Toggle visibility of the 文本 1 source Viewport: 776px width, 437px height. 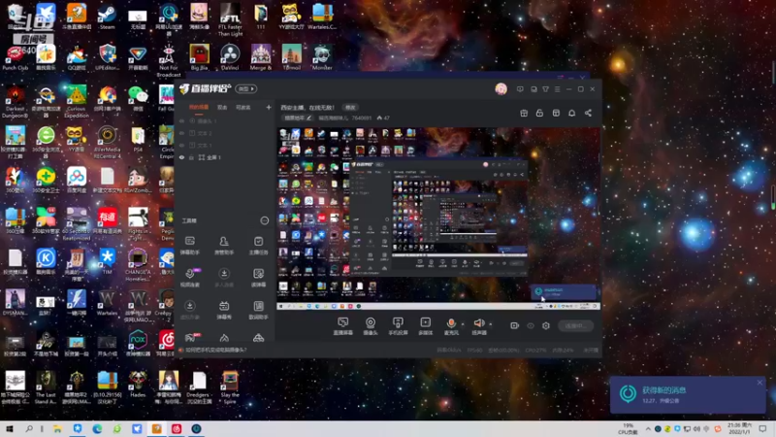(181, 145)
